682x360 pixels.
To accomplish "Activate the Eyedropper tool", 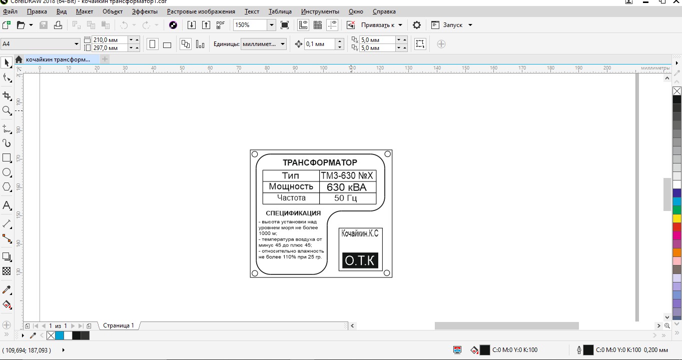I will (x=7, y=290).
